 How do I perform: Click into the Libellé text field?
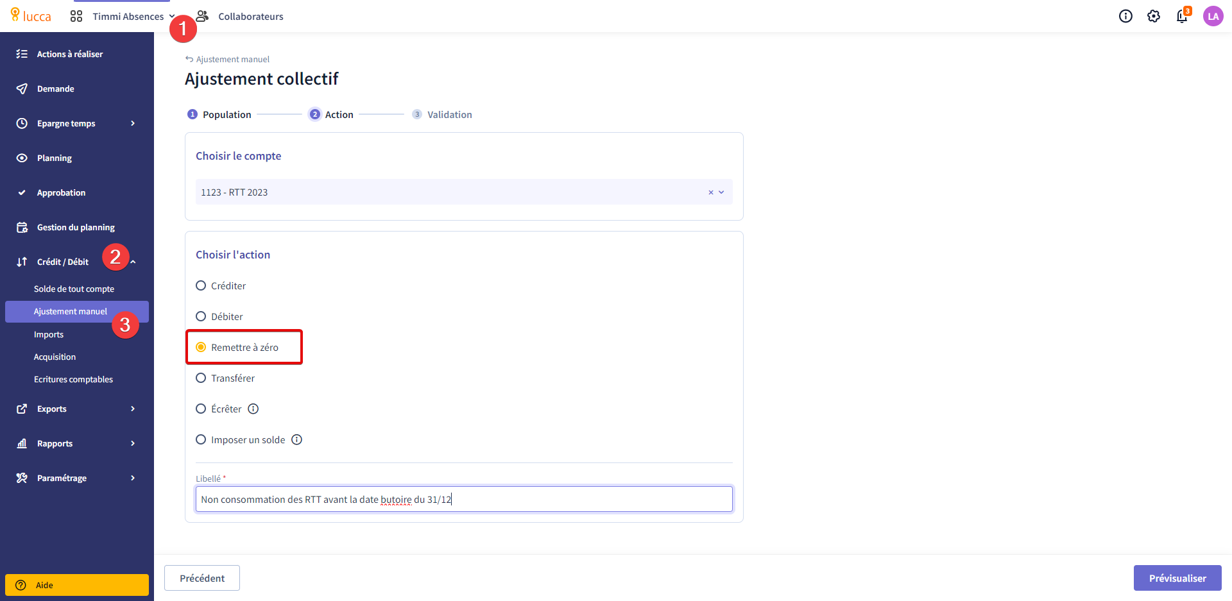[x=464, y=499]
